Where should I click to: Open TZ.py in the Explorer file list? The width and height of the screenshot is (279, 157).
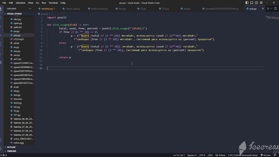tap(17, 111)
